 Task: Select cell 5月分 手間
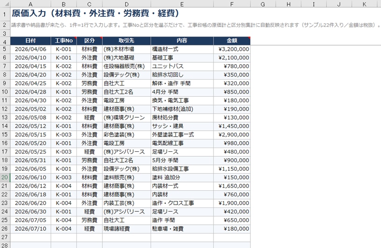click(182, 160)
